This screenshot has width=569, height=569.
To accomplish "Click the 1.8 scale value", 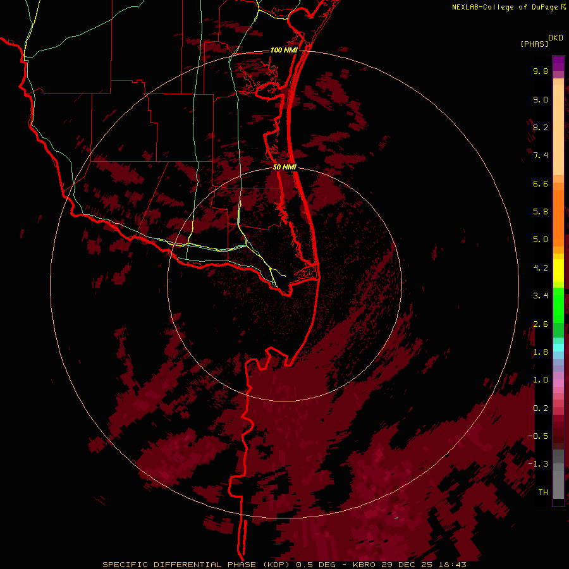I will pyautogui.click(x=541, y=352).
